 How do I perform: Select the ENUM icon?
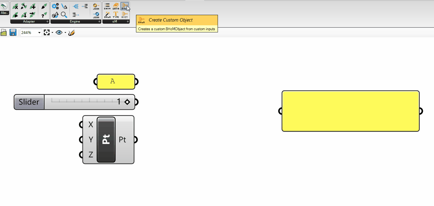[107, 6]
